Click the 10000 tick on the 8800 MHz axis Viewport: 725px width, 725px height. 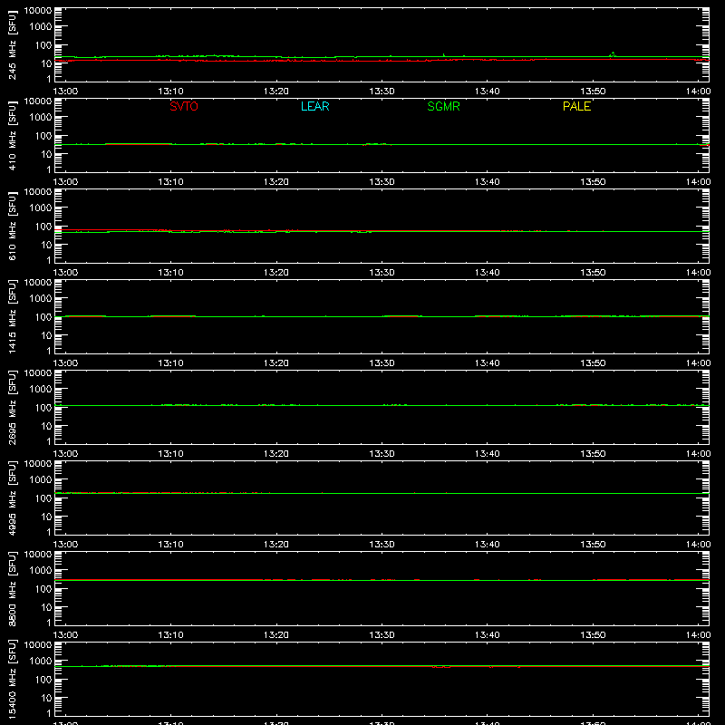coord(38,555)
